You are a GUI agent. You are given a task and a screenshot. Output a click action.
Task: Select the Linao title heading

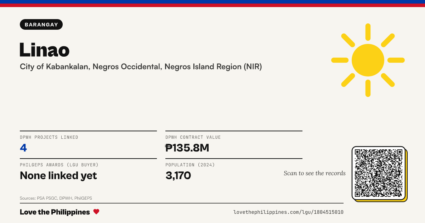[45, 50]
